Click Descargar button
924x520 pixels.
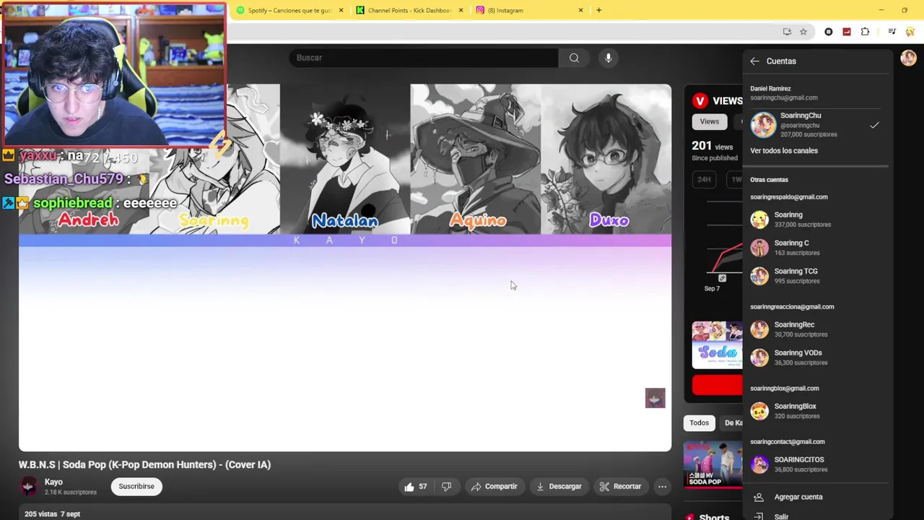(558, 487)
